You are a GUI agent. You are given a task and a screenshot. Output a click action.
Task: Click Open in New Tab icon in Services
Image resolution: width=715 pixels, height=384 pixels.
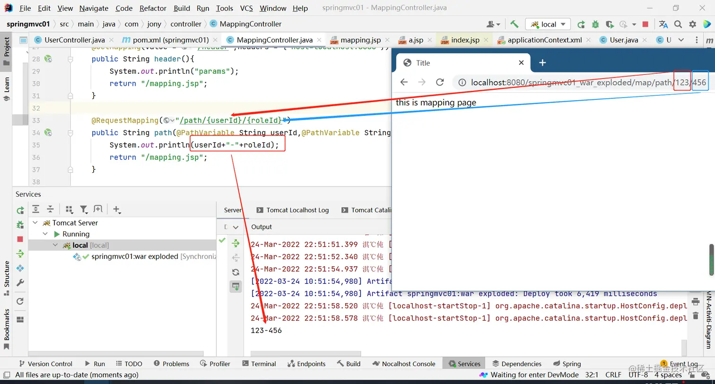click(98, 209)
